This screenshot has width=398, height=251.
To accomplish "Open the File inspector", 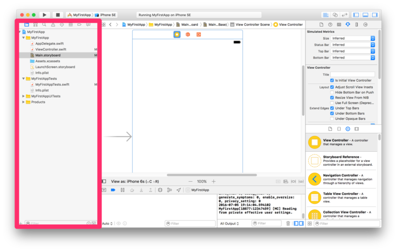I will 321,25.
